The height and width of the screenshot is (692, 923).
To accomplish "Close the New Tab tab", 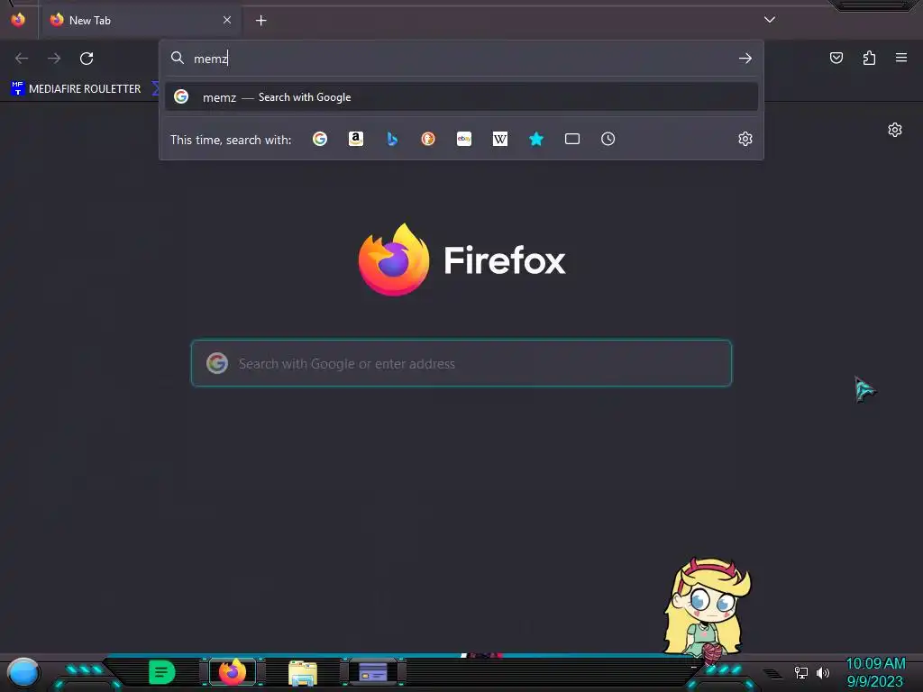I will click(227, 20).
